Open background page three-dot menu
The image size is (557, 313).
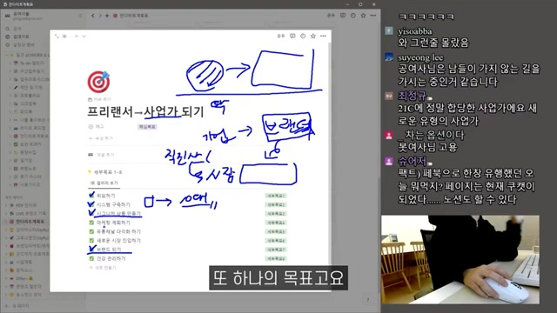click(373, 16)
